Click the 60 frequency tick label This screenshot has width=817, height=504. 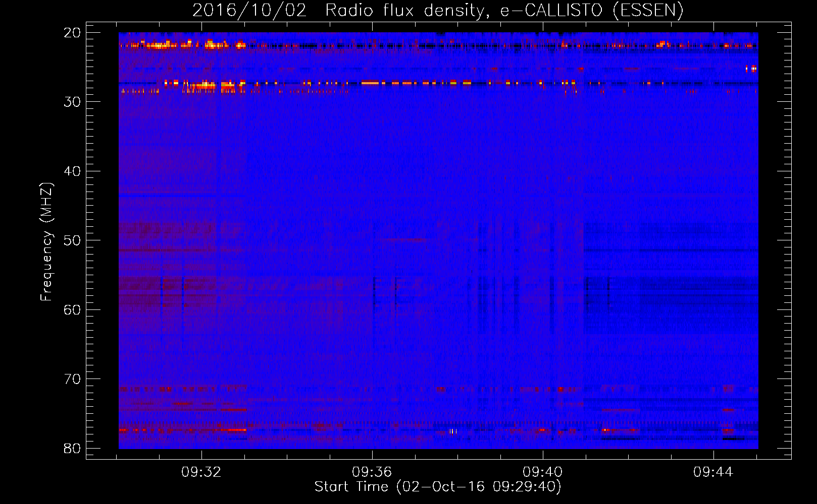[72, 310]
